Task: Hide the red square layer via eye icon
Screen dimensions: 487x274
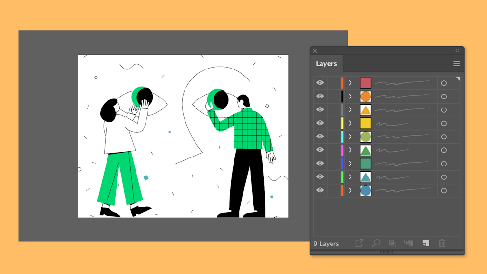Action: click(x=320, y=83)
